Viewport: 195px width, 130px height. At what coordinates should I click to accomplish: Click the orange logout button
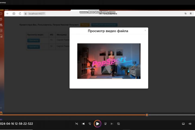tap(85, 25)
